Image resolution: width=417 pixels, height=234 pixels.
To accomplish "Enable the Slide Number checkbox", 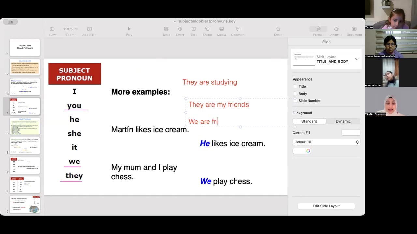I will pyautogui.click(x=295, y=101).
